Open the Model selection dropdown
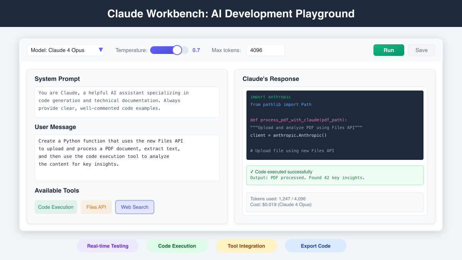The image size is (462, 260). pos(65,50)
